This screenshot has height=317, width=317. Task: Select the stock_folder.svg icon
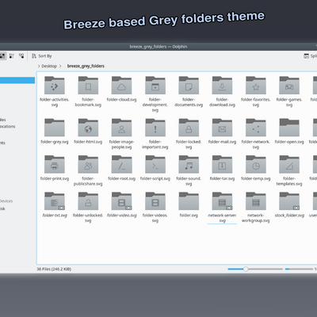coord(289,201)
